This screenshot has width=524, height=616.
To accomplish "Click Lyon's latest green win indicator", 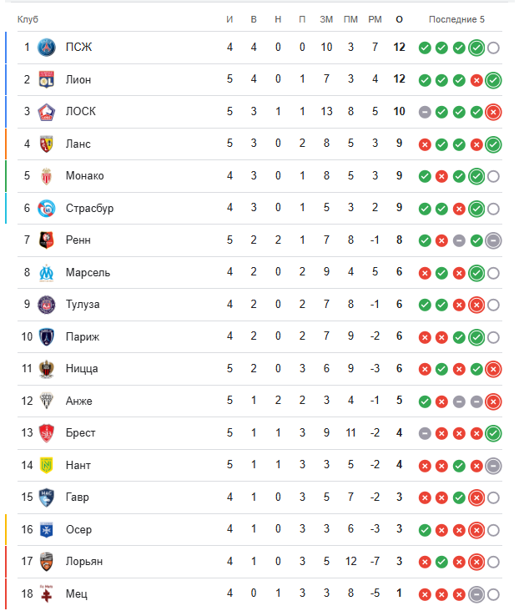I will [x=493, y=80].
